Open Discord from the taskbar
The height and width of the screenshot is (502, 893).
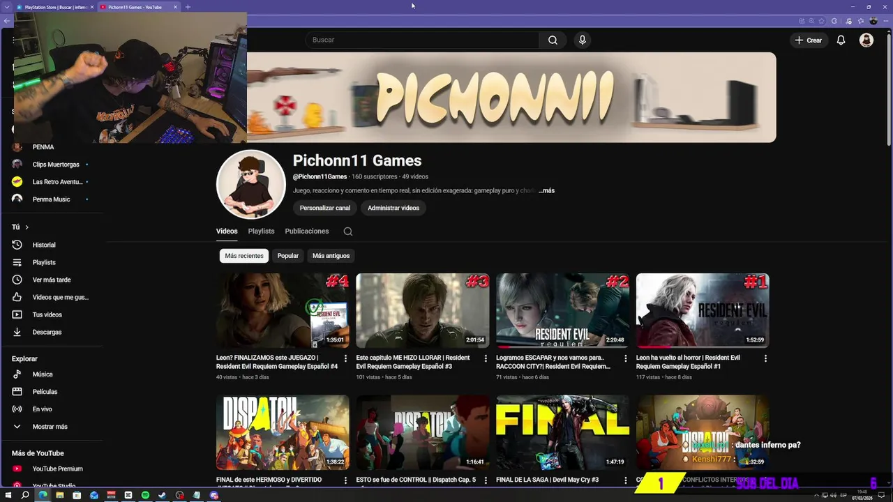214,495
